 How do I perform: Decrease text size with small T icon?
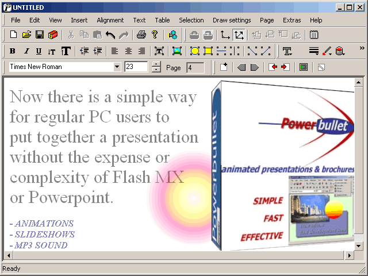point(52,51)
